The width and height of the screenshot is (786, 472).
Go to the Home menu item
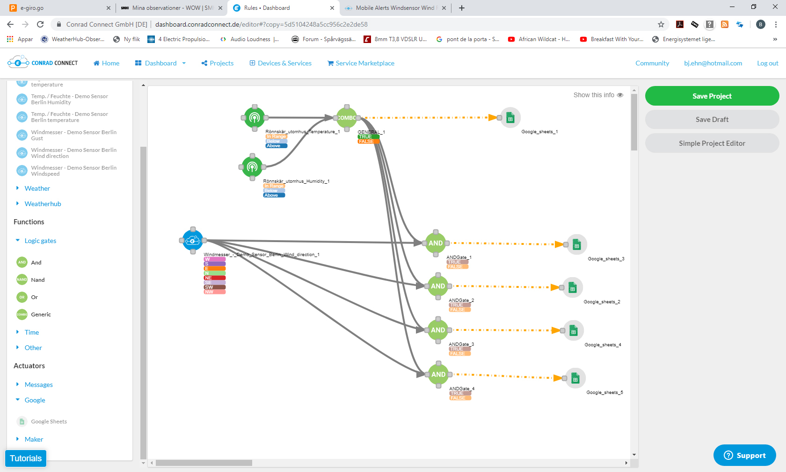[x=107, y=63]
